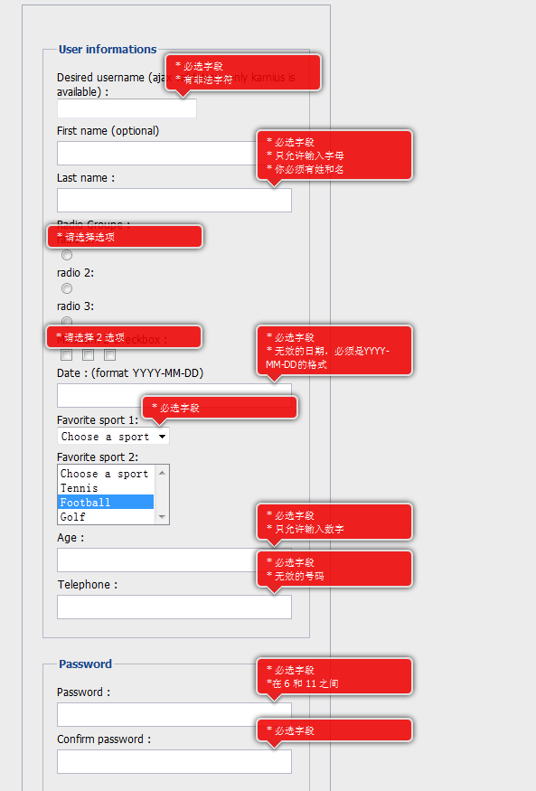Tick the third checkbox in the checkbox row
Screen dimensions: 536x791
click(x=110, y=354)
